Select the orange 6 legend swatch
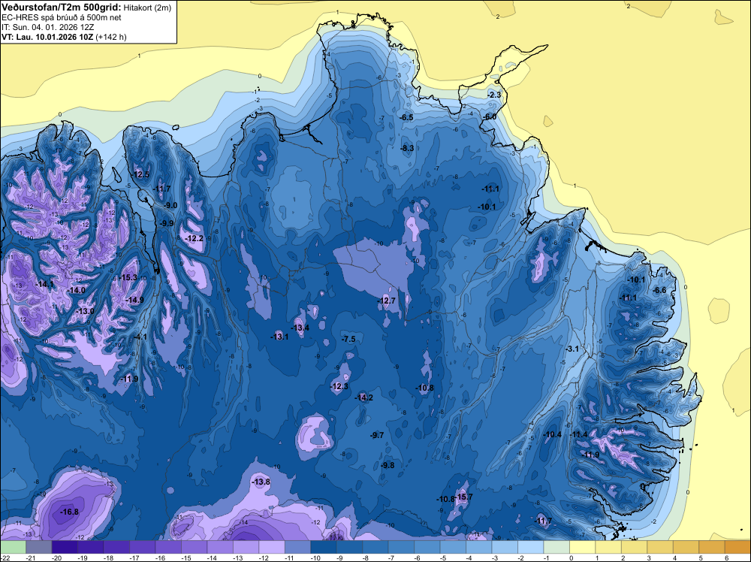The width and height of the screenshot is (751, 562). pyautogui.click(x=737, y=547)
